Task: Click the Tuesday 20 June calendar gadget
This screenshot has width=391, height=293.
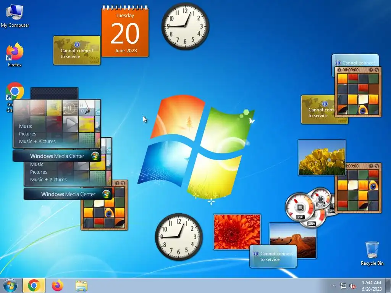Action: click(x=125, y=32)
